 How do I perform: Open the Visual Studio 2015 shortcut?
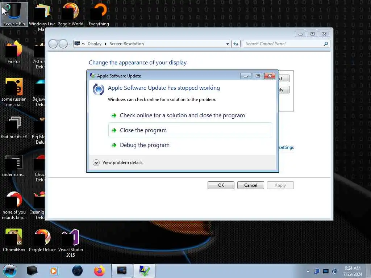(70, 243)
